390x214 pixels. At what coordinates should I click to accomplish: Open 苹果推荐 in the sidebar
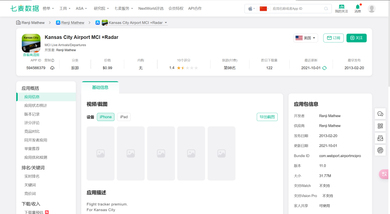click(x=32, y=149)
